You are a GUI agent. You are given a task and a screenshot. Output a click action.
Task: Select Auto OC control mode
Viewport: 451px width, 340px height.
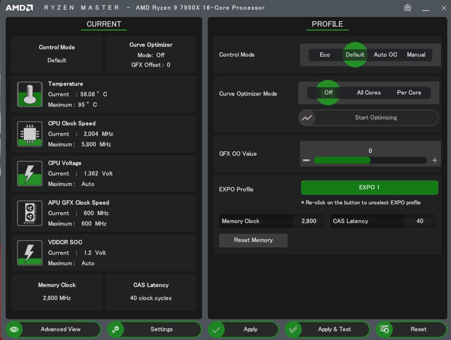tap(385, 55)
